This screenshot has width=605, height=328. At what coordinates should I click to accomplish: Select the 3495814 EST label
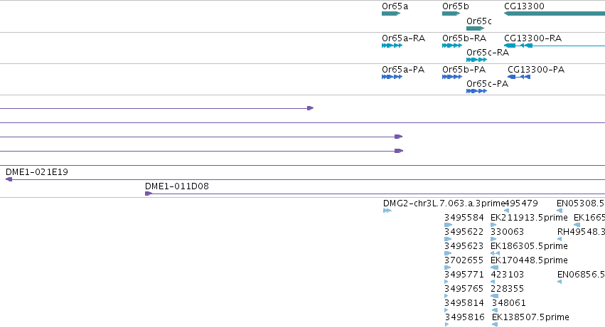464,303
